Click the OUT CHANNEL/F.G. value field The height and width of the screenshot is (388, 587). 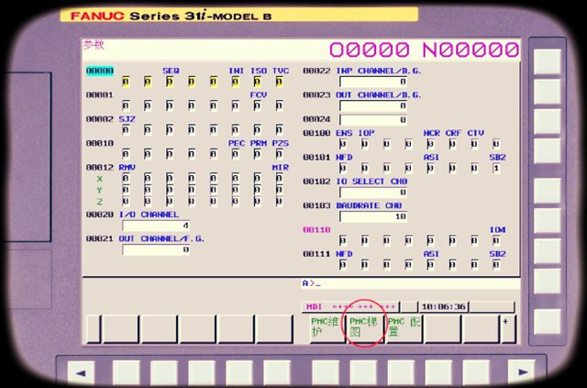(156, 250)
